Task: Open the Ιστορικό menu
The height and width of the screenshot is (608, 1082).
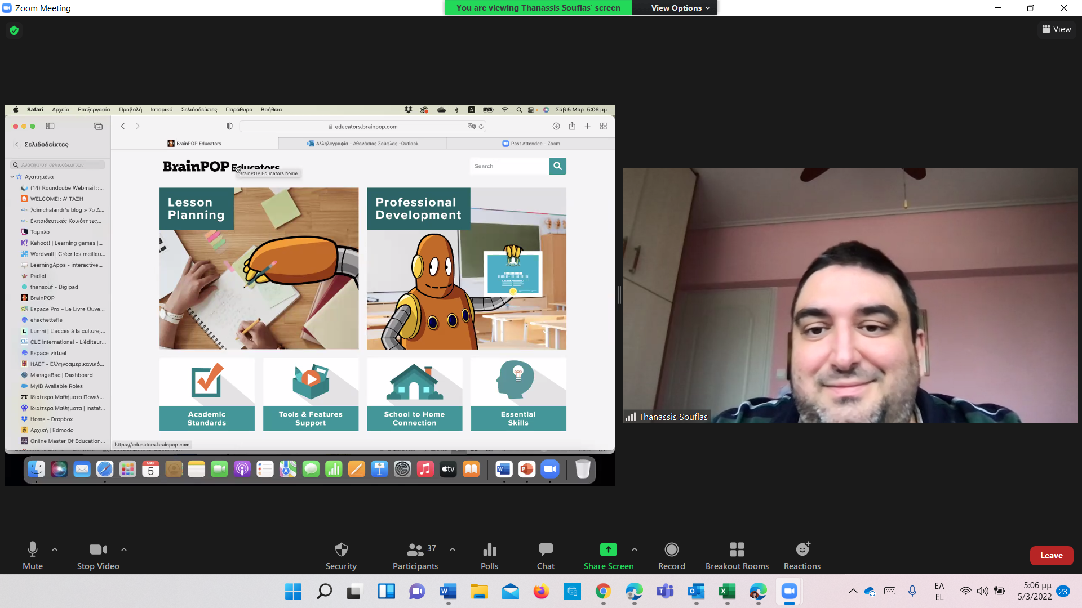Action: coord(162,110)
